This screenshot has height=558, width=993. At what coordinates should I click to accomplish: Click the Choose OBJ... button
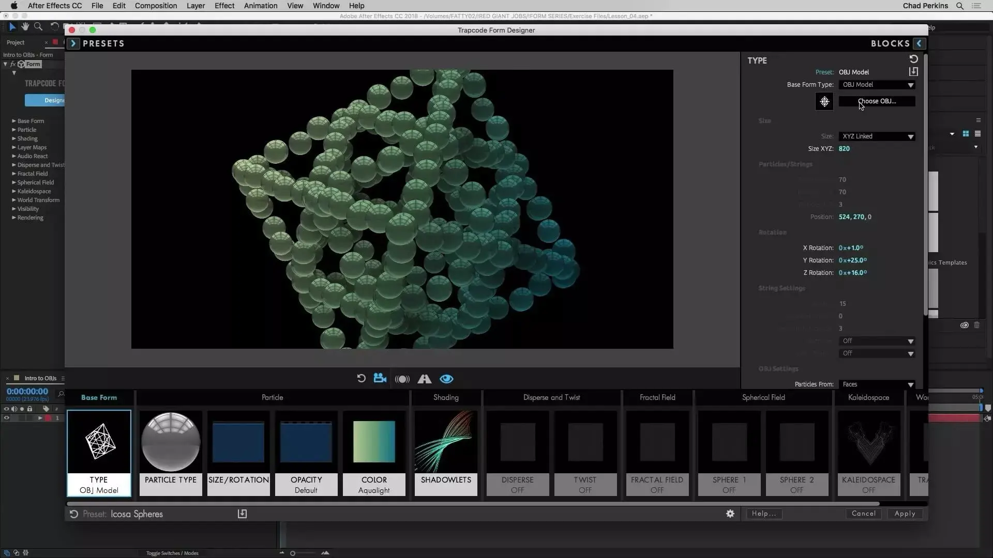(877, 101)
